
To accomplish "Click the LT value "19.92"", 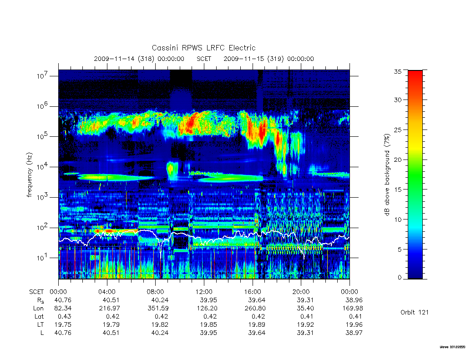I will (305, 324).
